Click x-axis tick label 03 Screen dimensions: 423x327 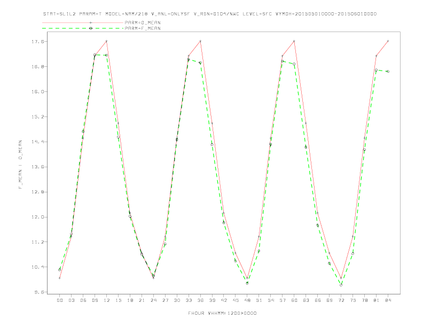point(71,300)
